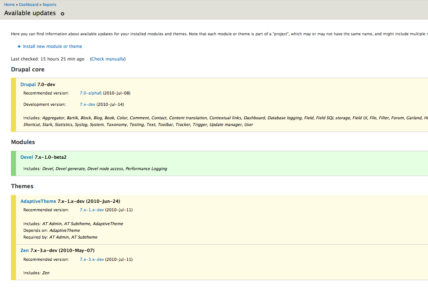428x289 pixels.
Task: Open the Zen theme project link
Action: pos(25,251)
